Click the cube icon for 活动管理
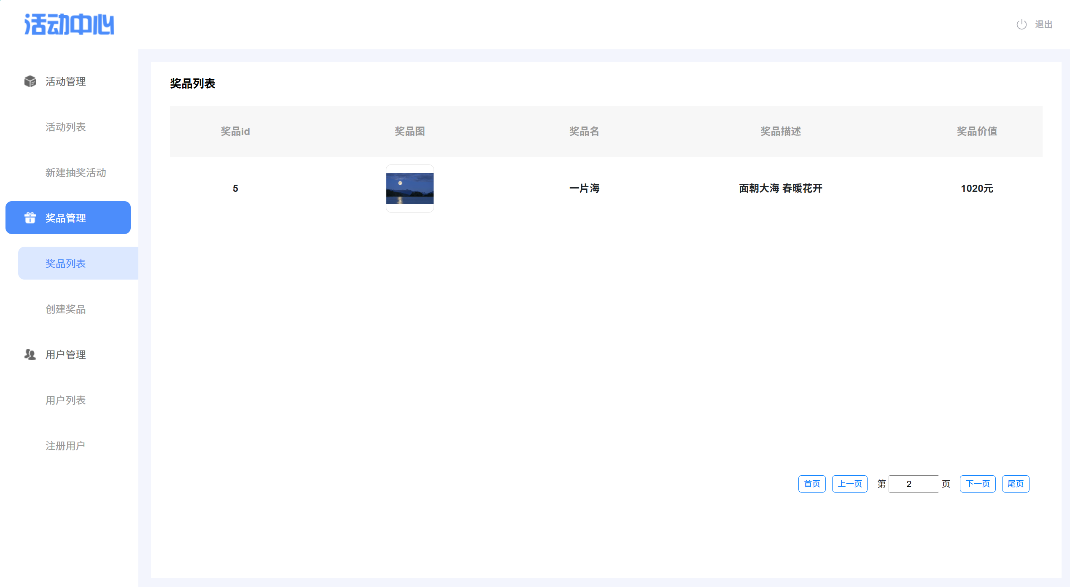The width and height of the screenshot is (1070, 587). tap(30, 81)
